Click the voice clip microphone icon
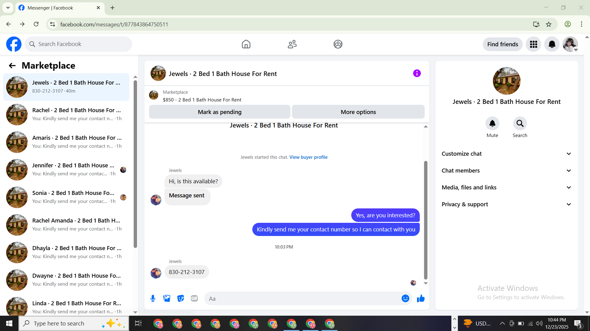This screenshot has width=590, height=331. [153, 299]
